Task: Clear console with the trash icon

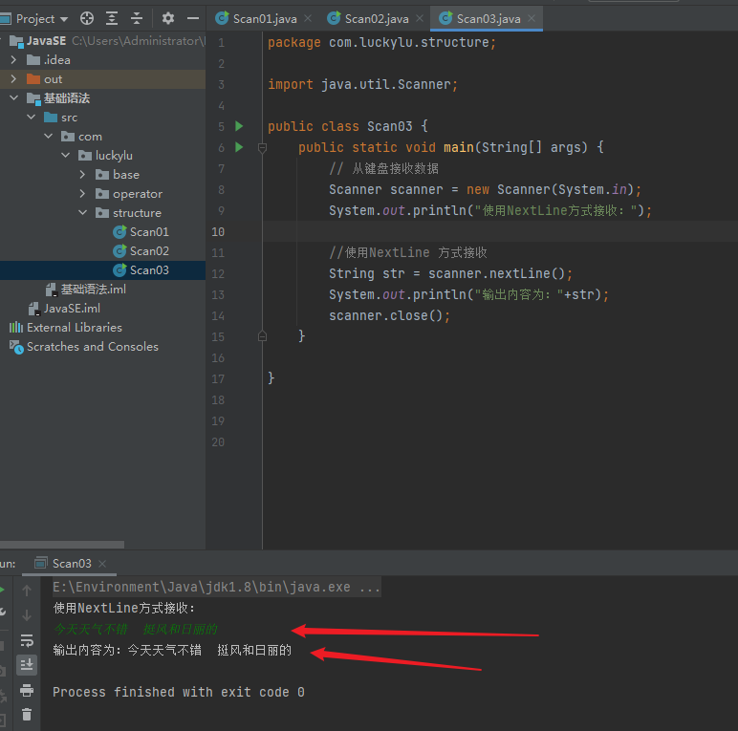Action: 27,715
